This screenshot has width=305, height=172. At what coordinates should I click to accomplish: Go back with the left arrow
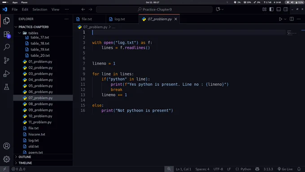point(83,9)
